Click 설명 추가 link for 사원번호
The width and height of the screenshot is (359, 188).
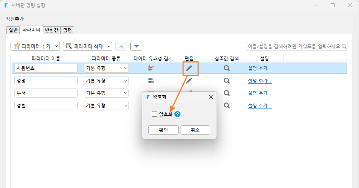(260, 68)
